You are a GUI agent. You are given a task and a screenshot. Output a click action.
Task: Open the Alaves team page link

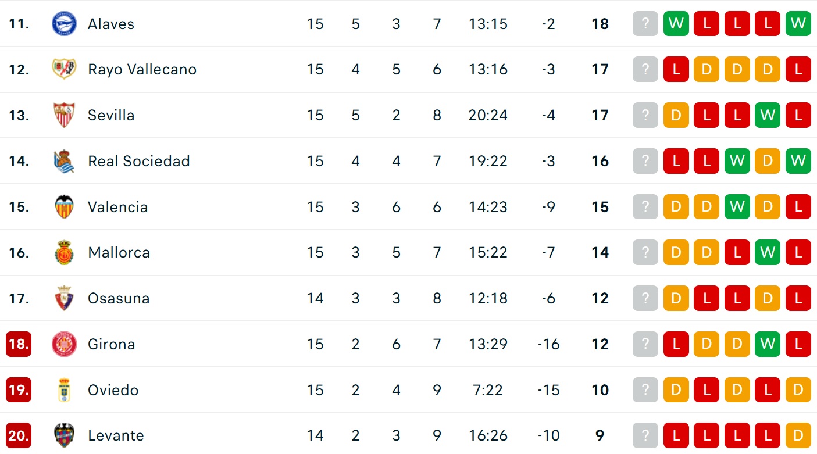click(111, 24)
